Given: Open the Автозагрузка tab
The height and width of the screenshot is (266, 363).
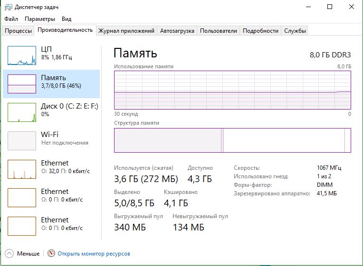Looking at the screenshot, I should tap(177, 31).
